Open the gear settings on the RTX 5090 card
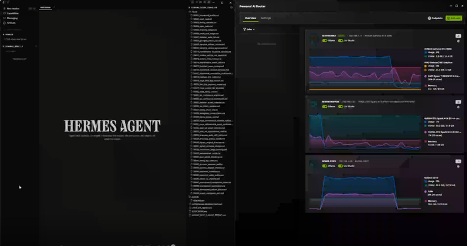467x246 pixels. tap(458, 41)
